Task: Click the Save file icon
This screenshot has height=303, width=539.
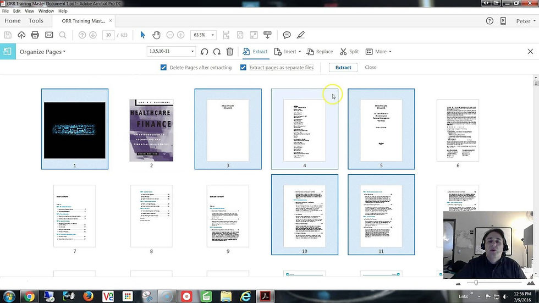Action: click(x=8, y=35)
